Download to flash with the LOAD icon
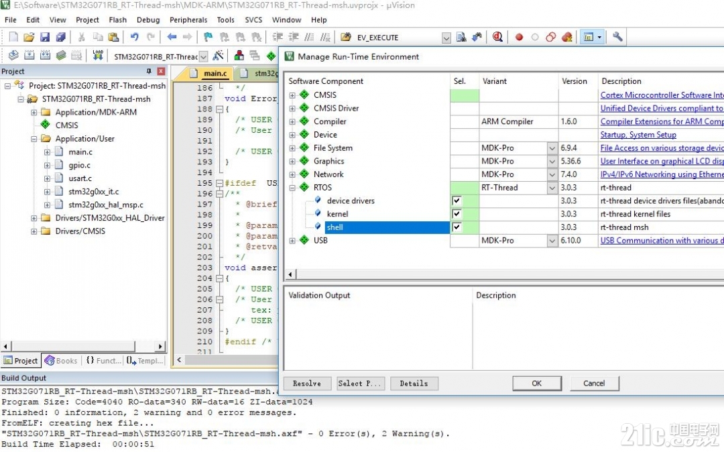The image size is (724, 452). point(98,56)
